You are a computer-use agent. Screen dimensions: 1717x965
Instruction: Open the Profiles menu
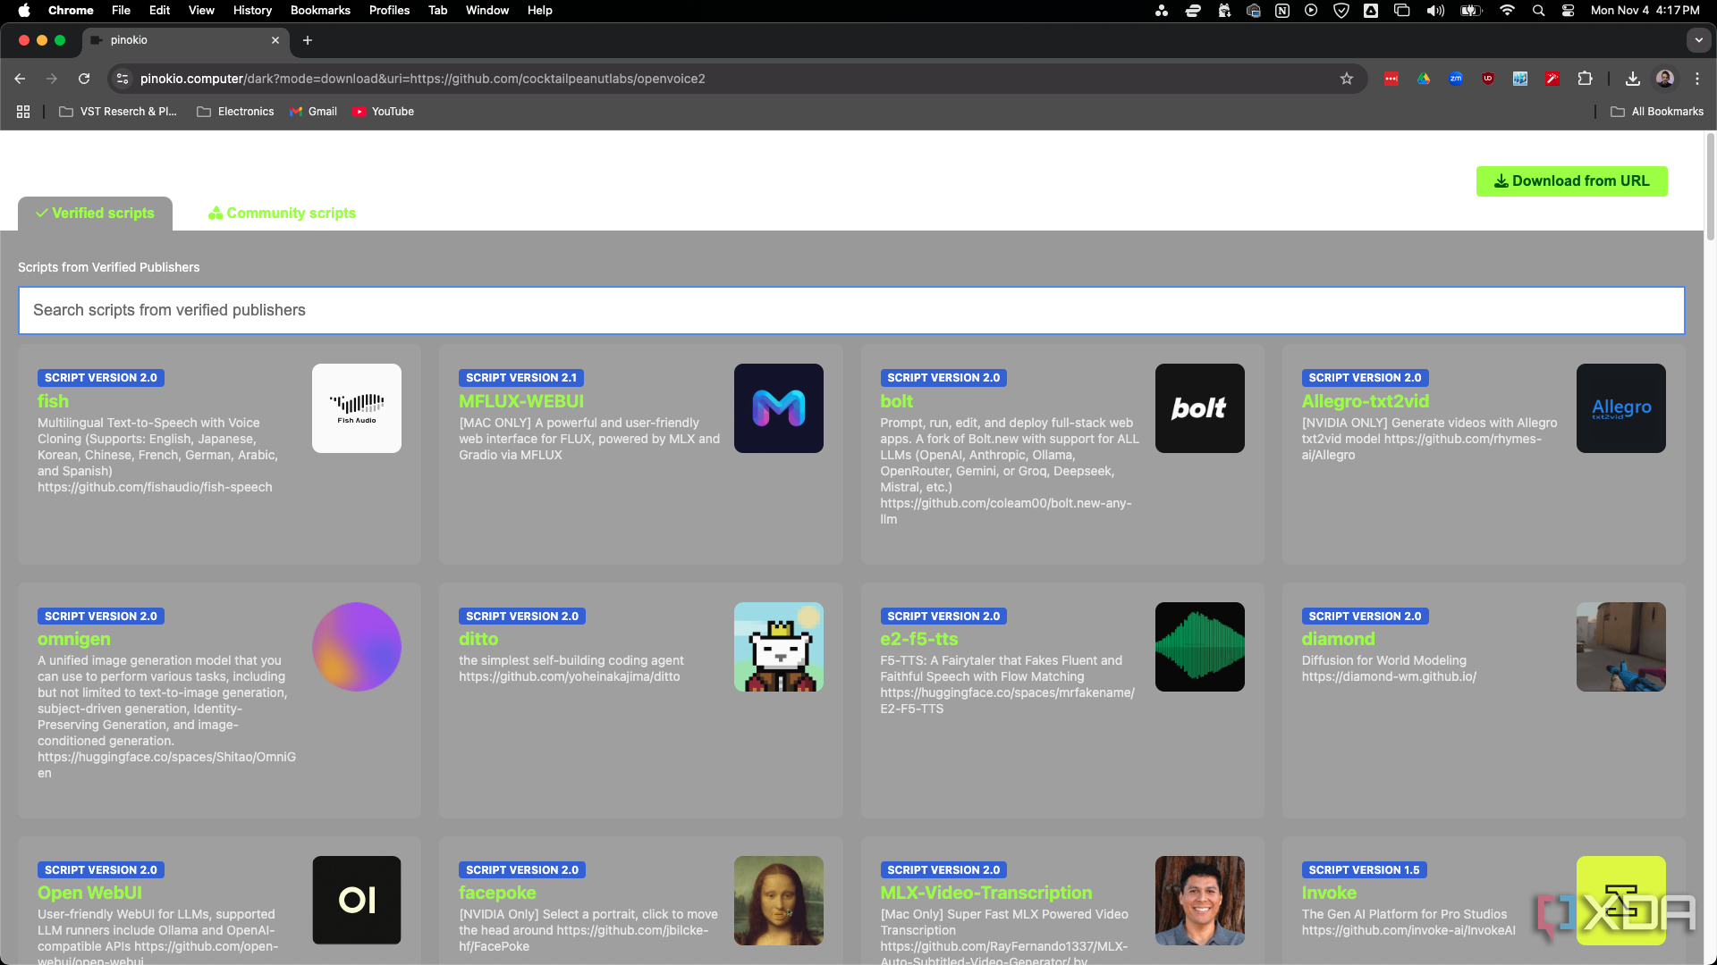click(389, 11)
